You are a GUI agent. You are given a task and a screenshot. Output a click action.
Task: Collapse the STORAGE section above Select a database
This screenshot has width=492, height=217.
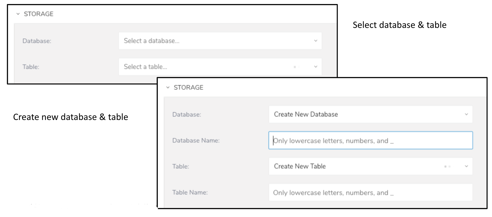(18, 14)
